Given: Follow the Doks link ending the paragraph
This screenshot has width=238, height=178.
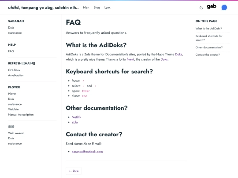Looking at the screenshot, I should [x=164, y=59].
